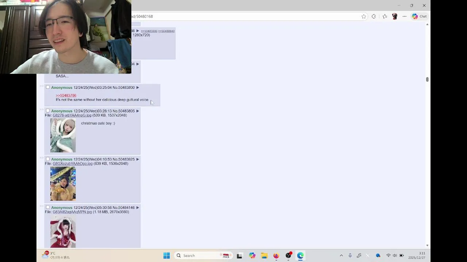
Task: Click the 'SASA...' comment text
Action: 62,76
